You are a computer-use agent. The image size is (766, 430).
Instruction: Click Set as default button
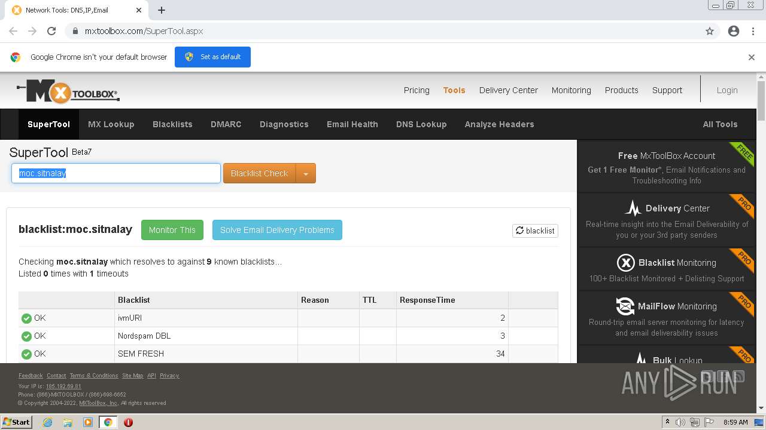pyautogui.click(x=212, y=57)
